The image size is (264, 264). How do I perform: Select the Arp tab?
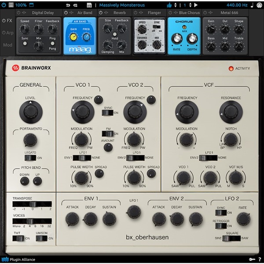click(x=7, y=33)
